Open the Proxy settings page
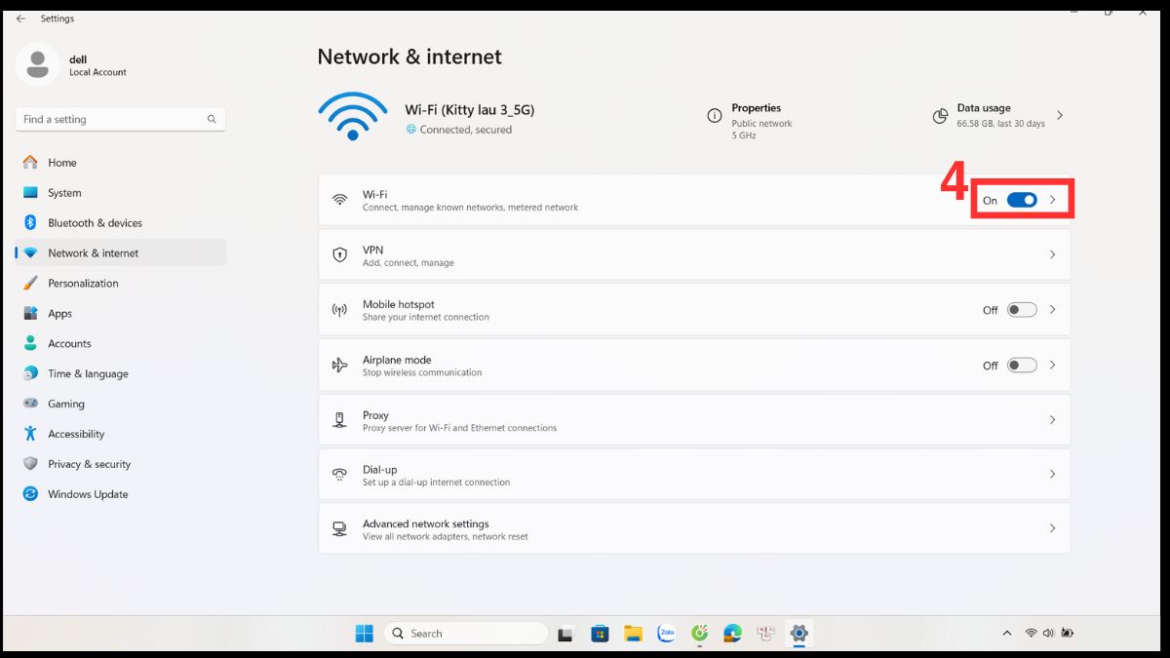 [x=694, y=419]
